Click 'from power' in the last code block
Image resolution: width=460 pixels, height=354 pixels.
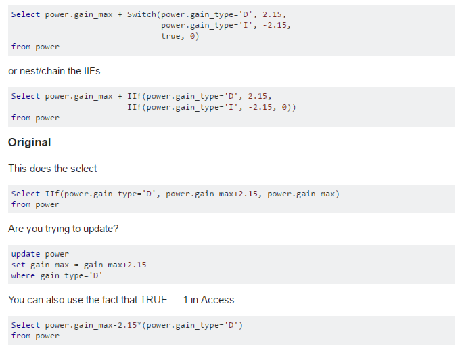pyautogui.click(x=35, y=336)
